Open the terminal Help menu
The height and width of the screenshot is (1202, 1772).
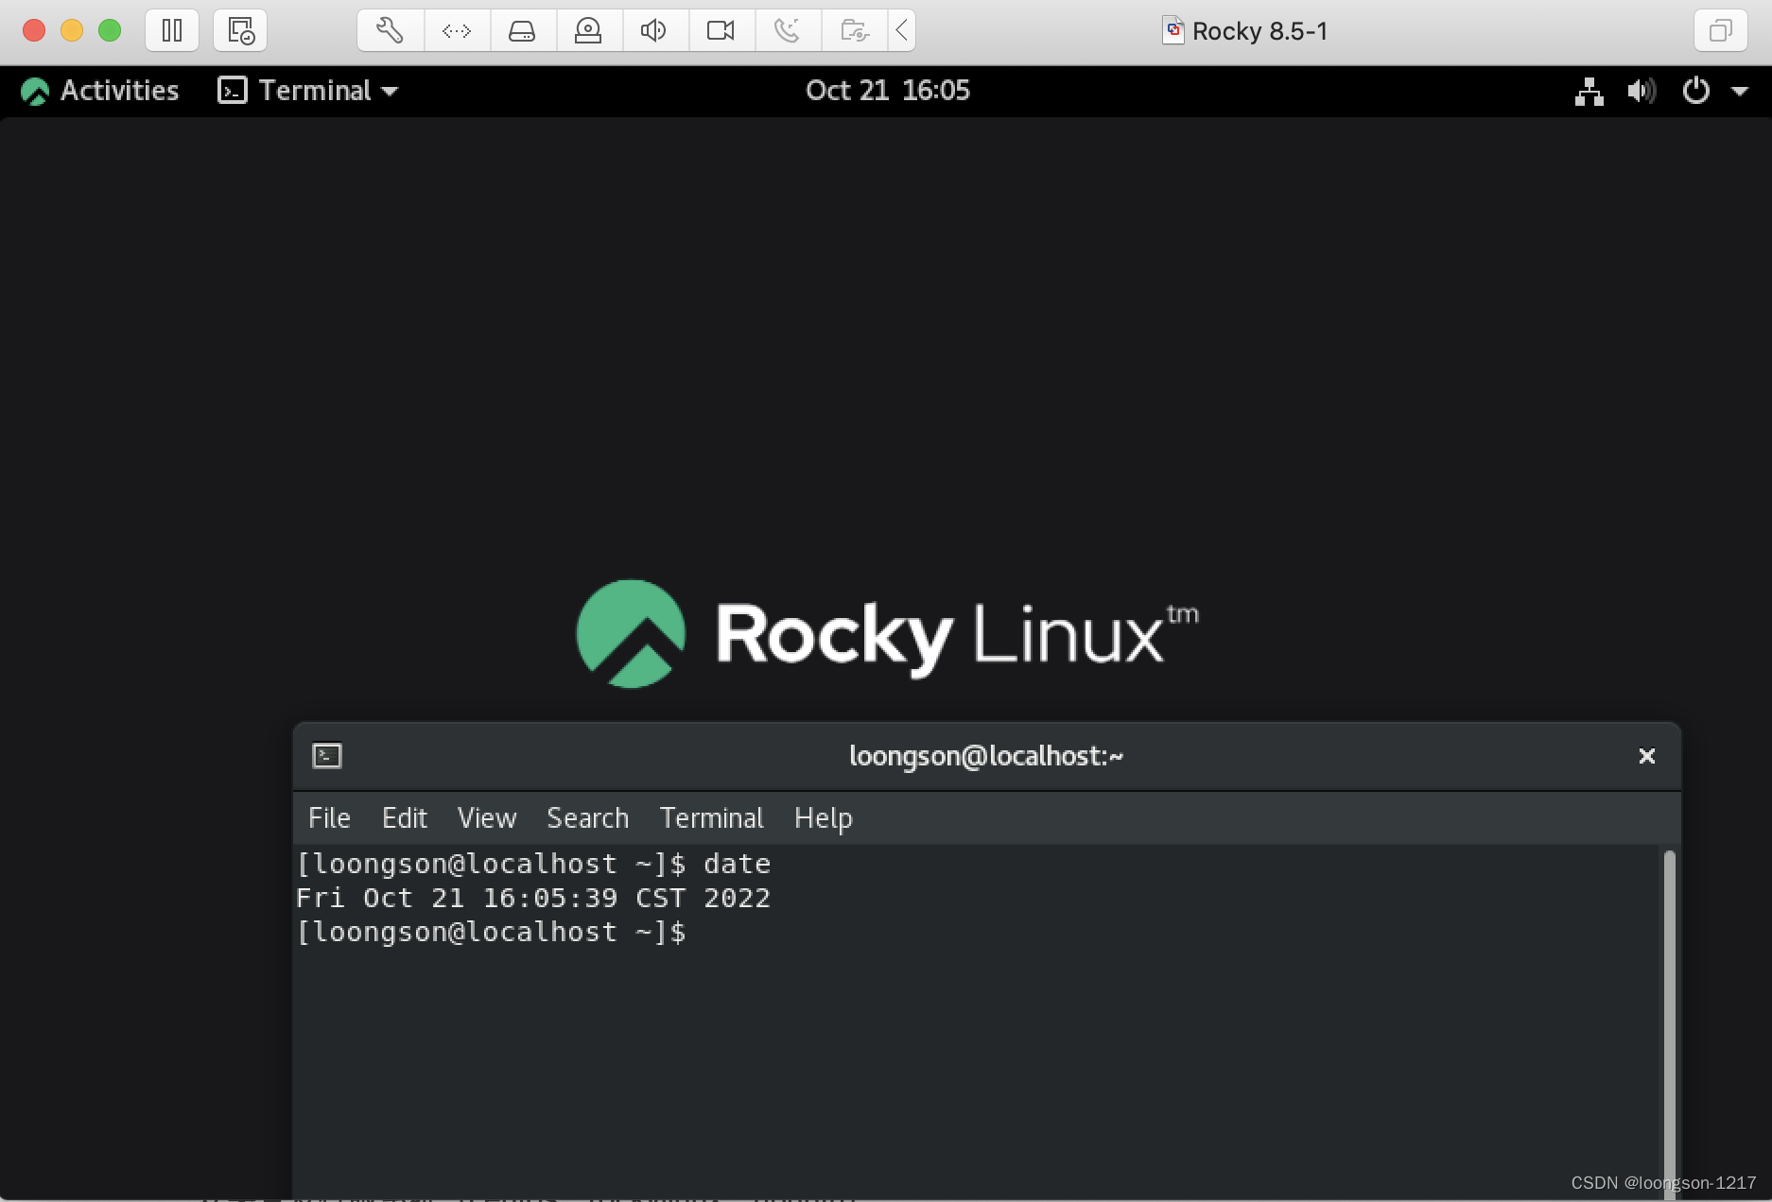(x=823, y=817)
